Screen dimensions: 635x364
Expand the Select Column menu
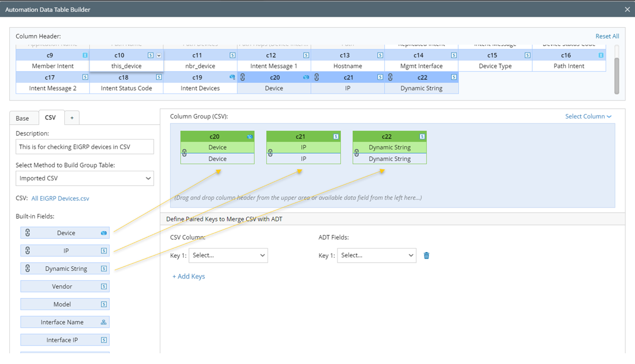(588, 117)
